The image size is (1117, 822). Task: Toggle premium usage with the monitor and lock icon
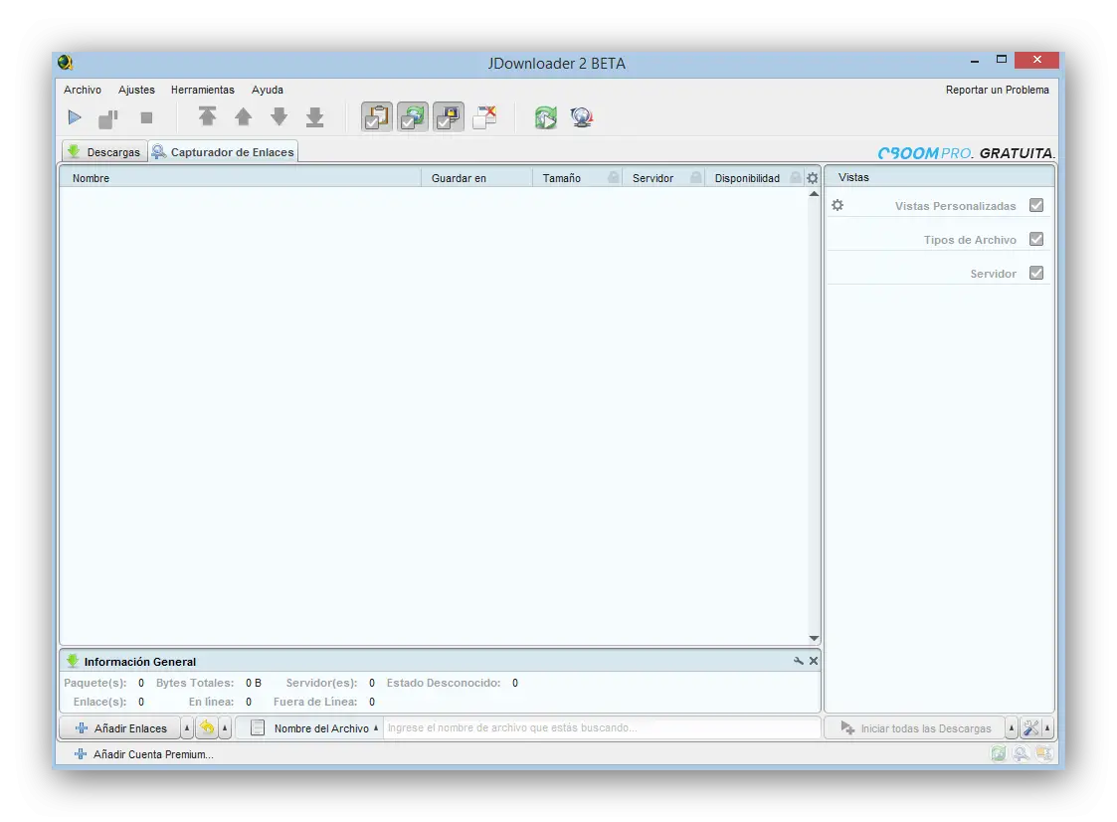[448, 117]
